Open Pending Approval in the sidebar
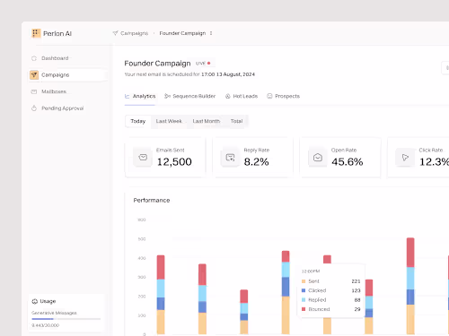The height and width of the screenshot is (336, 449). click(x=57, y=108)
